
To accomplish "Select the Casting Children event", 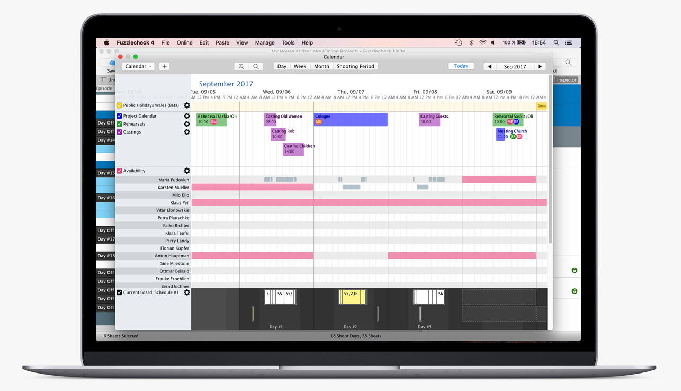I will (x=293, y=149).
